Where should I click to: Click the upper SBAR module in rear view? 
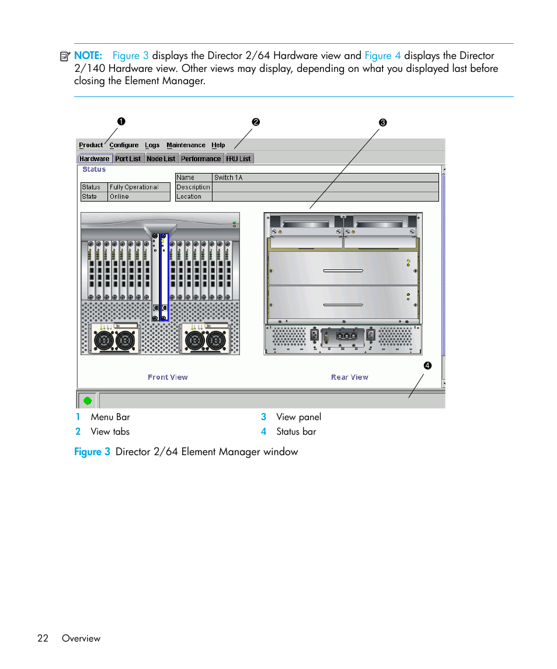tap(343, 268)
